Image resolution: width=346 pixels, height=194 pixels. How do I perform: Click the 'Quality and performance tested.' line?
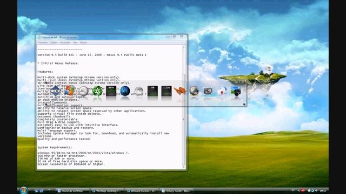[64, 139]
